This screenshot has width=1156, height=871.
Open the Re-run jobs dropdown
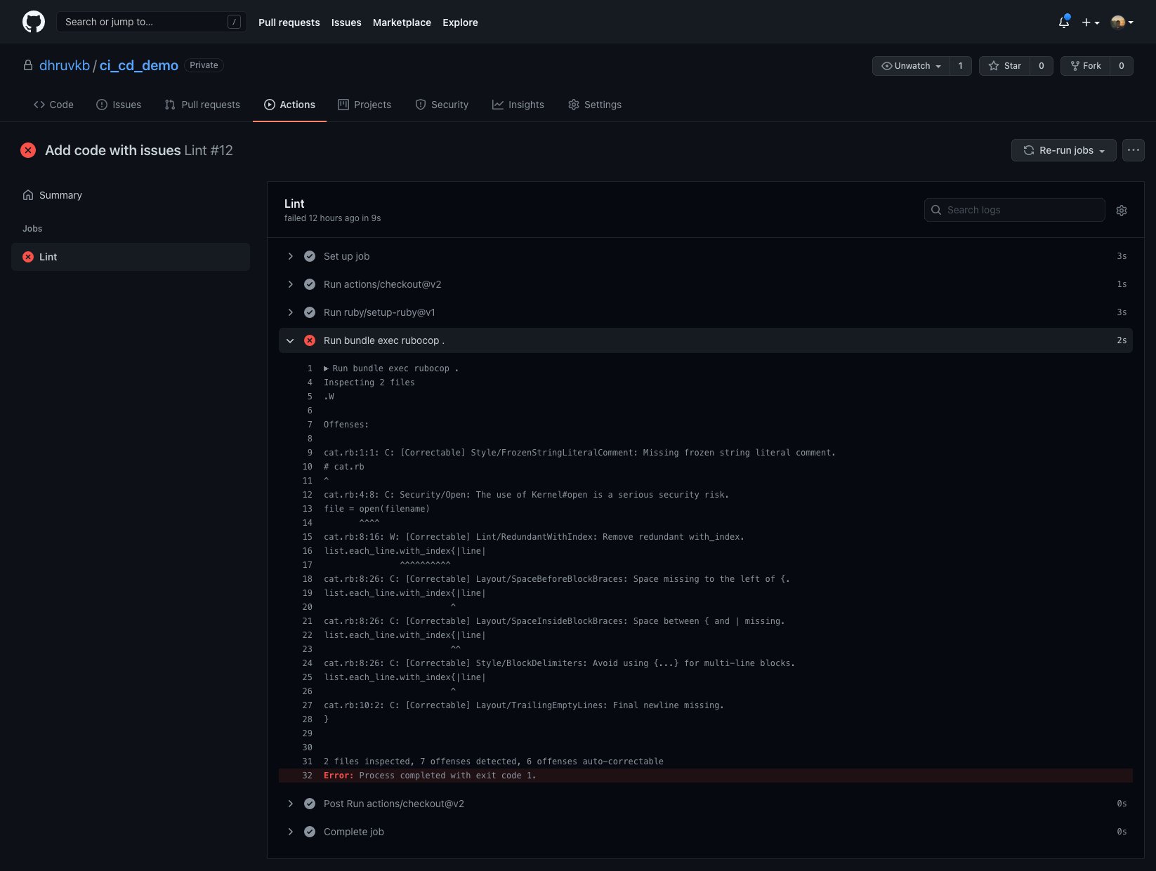pos(1063,150)
